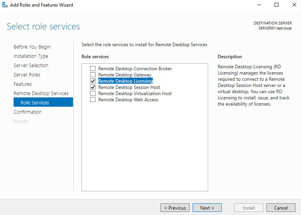Maximize the wizard window
Viewport: 301px width, 215px height.
277,5
